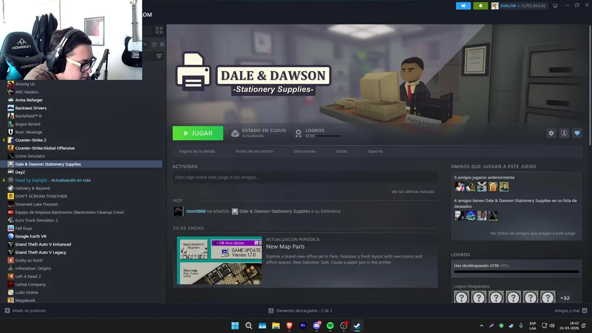Viewport: 592px width, 333px height.
Task: Toggle recent activity clock sort icon
Action: click(x=154, y=44)
